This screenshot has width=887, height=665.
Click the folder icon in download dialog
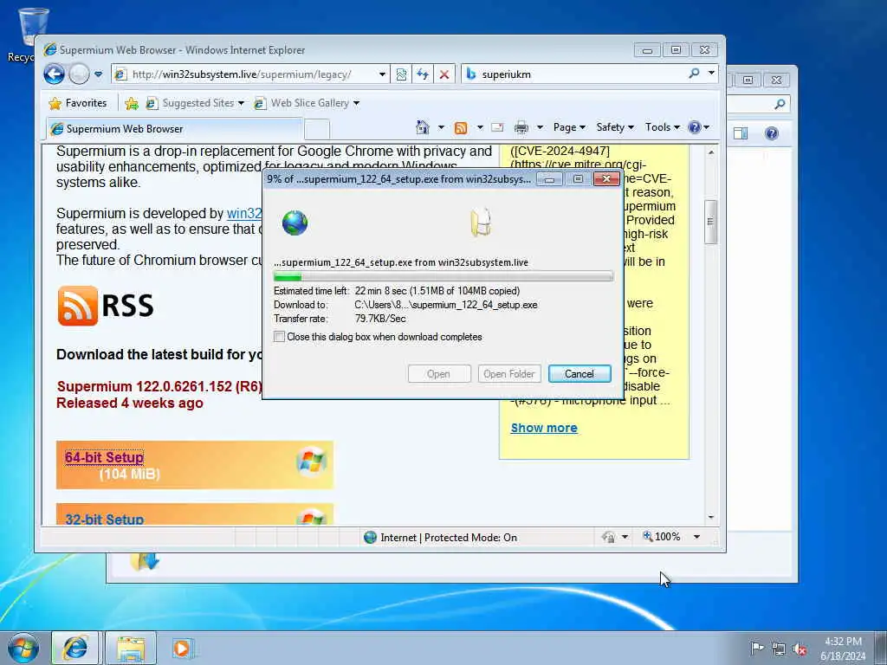pos(480,222)
